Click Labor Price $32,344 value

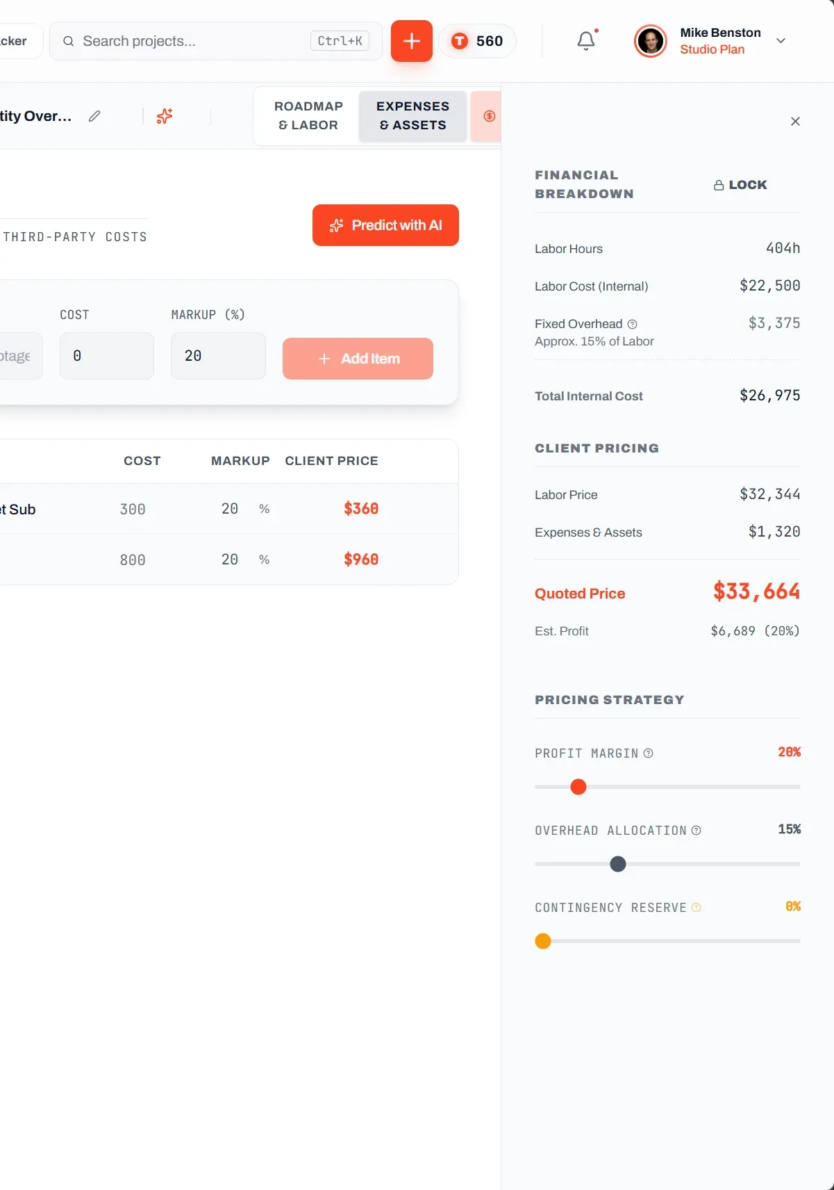point(769,494)
